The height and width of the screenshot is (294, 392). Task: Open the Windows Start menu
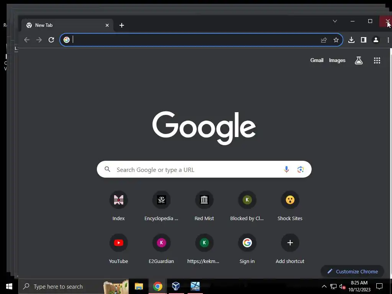(9, 286)
